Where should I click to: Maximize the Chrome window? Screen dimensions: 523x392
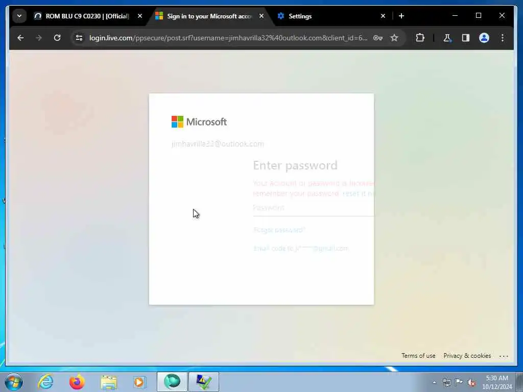pyautogui.click(x=478, y=16)
